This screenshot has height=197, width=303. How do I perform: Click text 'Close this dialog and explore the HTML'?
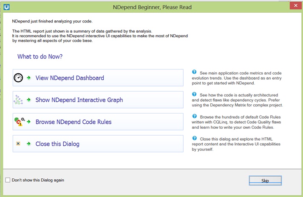click(236, 139)
